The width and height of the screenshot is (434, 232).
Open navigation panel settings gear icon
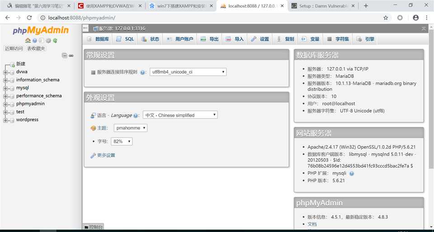pyautogui.click(x=48, y=41)
